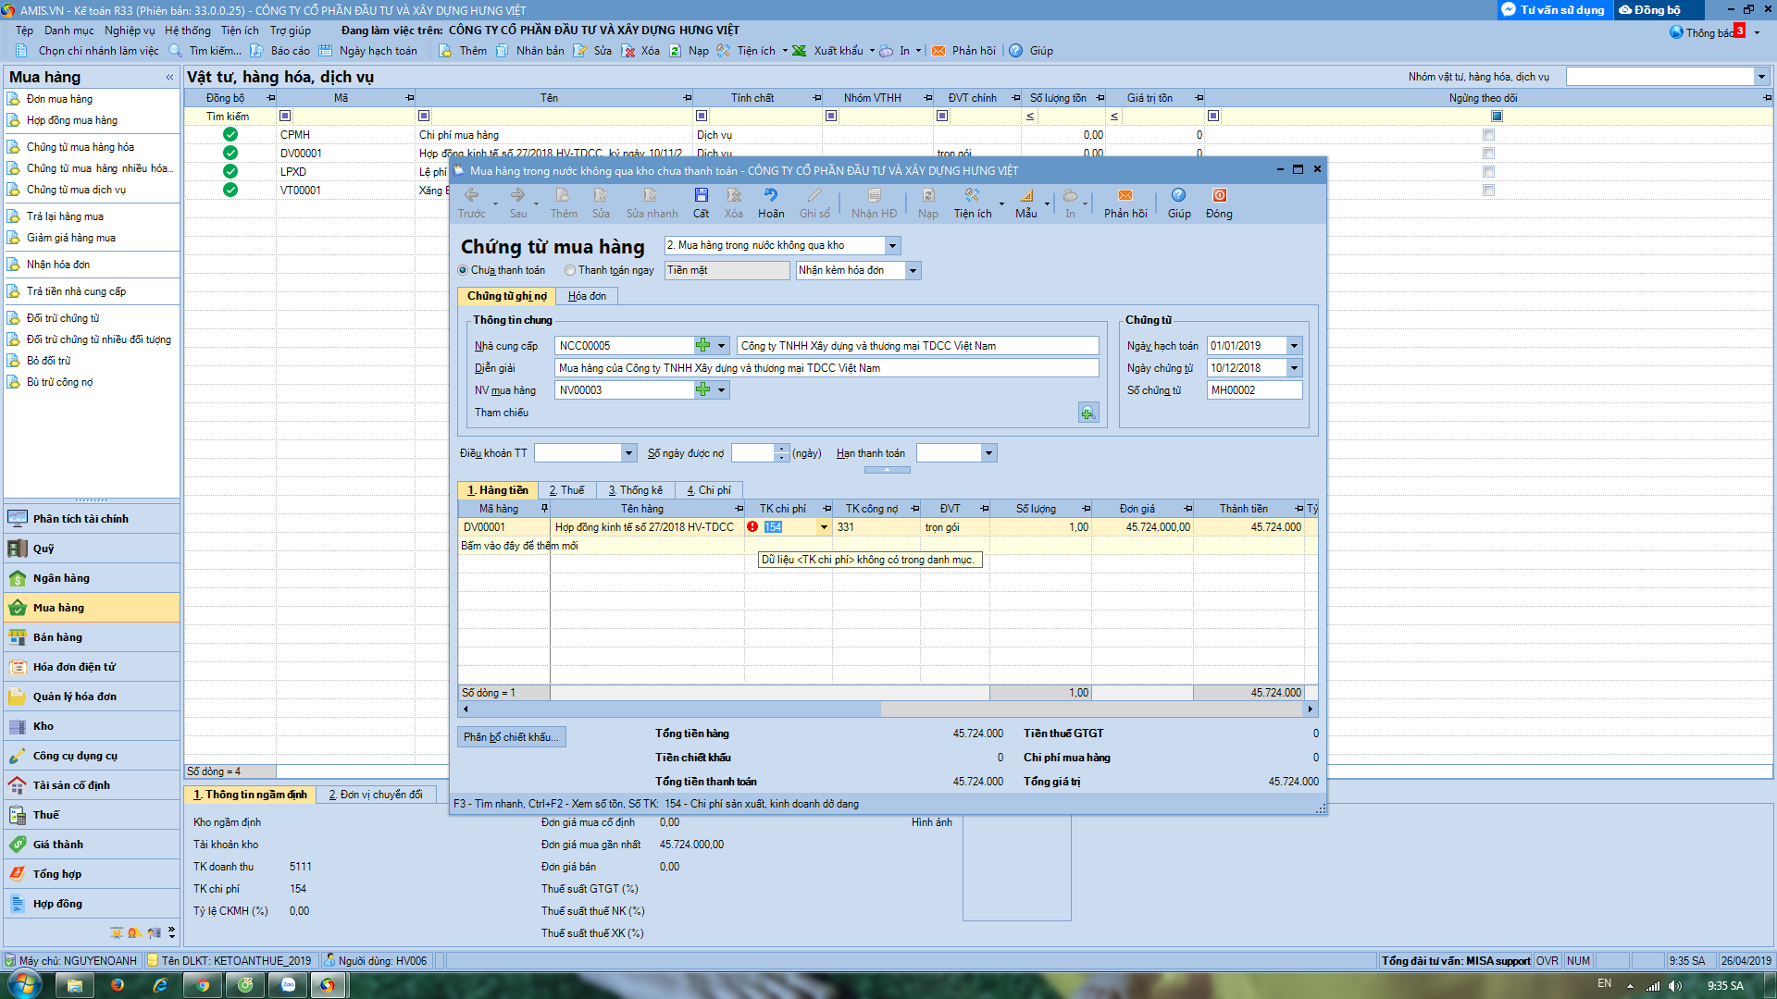Click the Tham chiếu reference select icon
1777x999 pixels.
[1088, 413]
